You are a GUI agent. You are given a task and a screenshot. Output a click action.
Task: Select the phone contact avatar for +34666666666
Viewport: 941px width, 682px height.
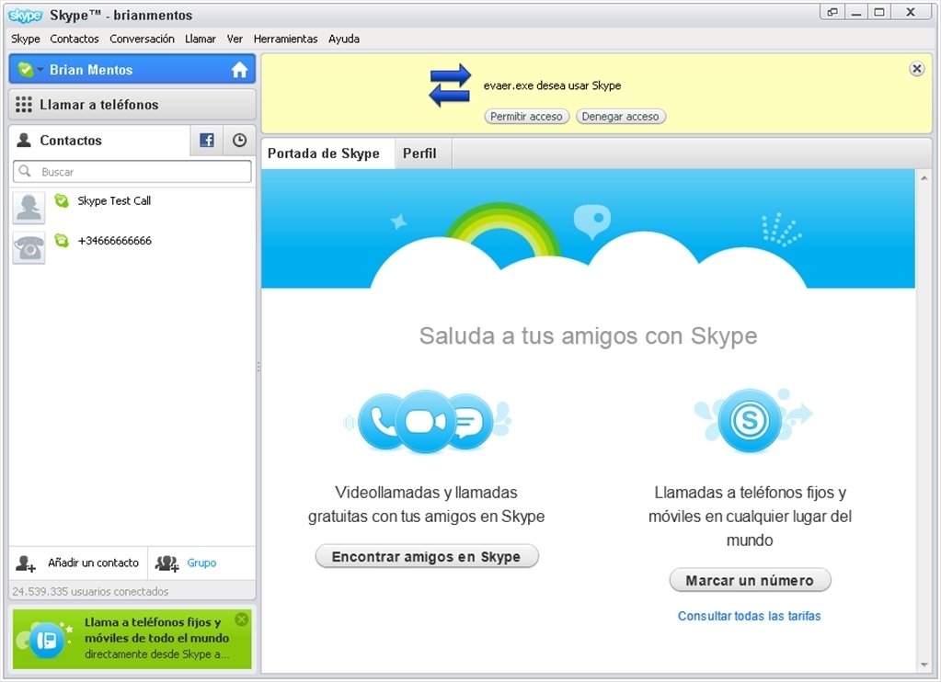pos(29,248)
